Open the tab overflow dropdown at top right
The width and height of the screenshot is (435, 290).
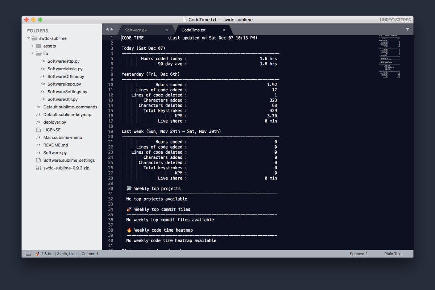coord(407,29)
